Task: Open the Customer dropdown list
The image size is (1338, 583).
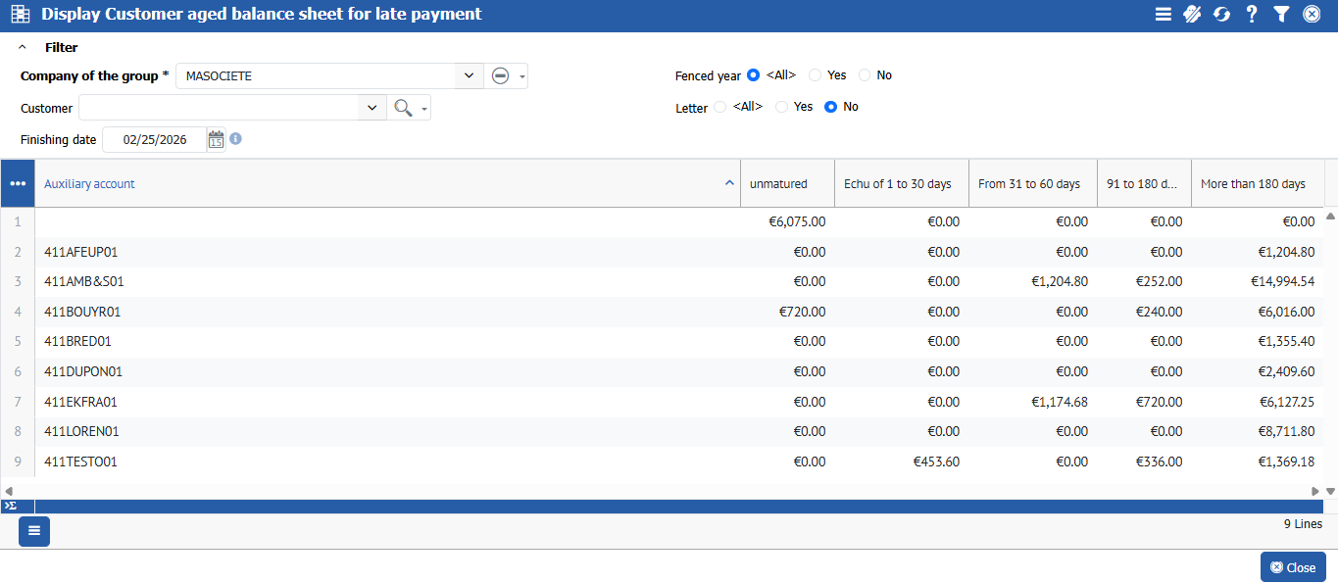Action: [372, 108]
